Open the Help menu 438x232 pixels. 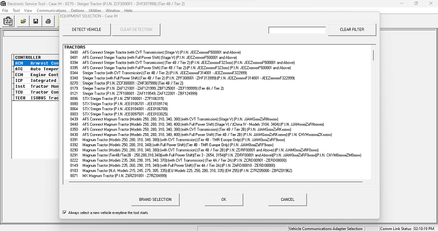pyautogui.click(x=128, y=10)
